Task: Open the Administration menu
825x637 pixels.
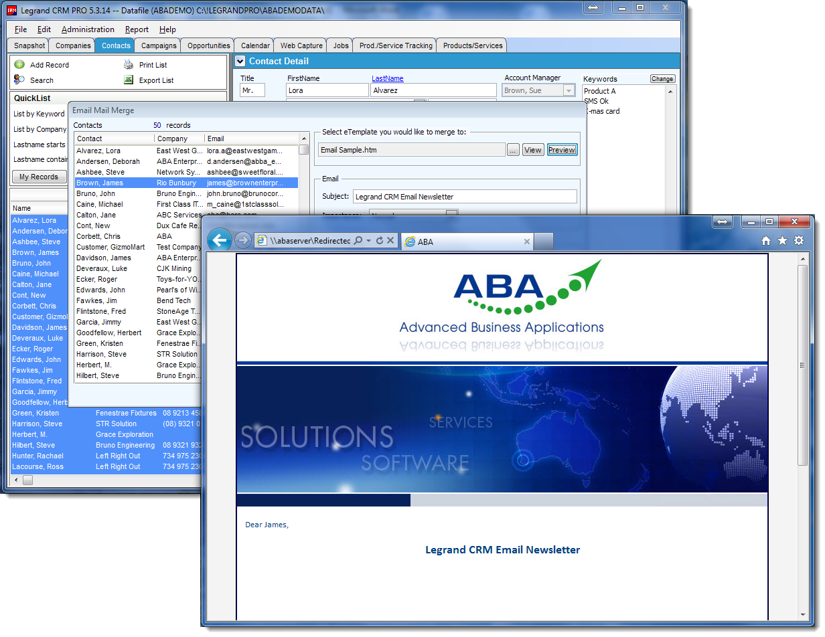Action: [x=88, y=29]
